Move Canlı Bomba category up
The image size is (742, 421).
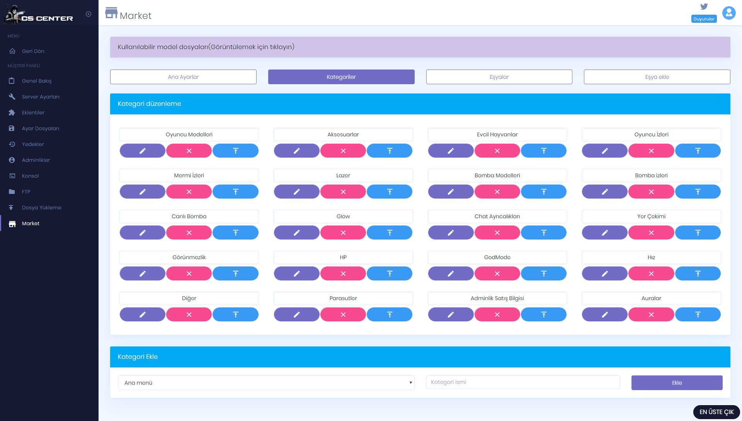click(235, 233)
